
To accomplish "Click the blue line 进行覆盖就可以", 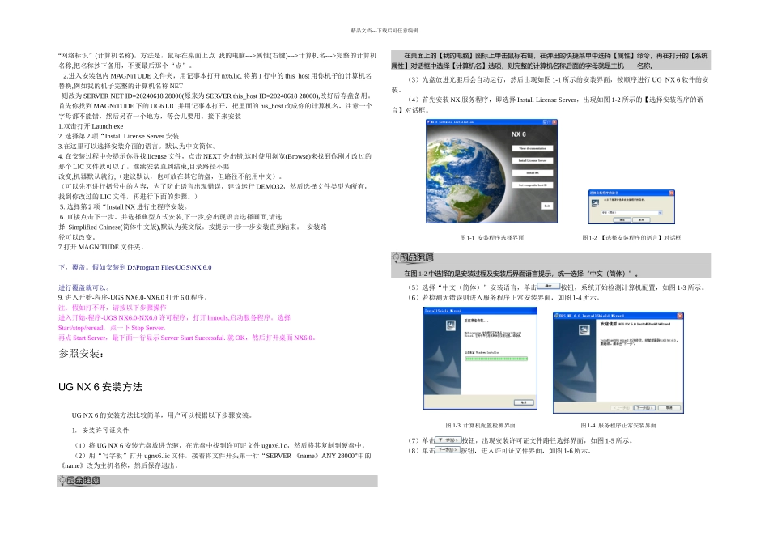I will 84,287.
